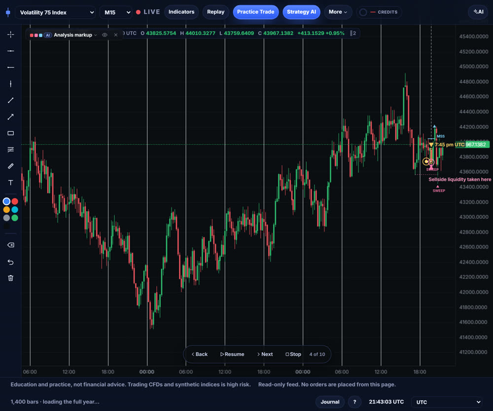Click the erase last drawing icon
This screenshot has width=493, height=411.
11,245
